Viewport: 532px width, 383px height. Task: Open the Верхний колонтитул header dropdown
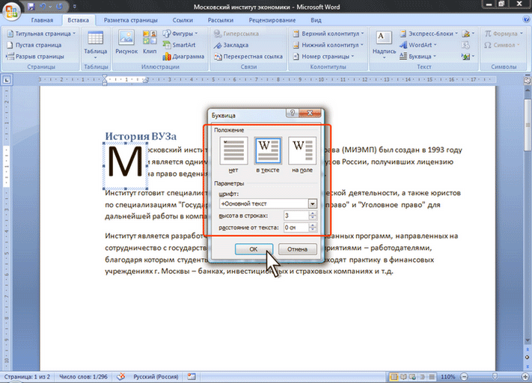tap(328, 34)
